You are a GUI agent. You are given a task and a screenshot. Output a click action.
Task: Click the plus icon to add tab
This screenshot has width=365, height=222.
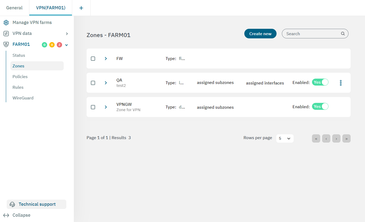pos(81,8)
